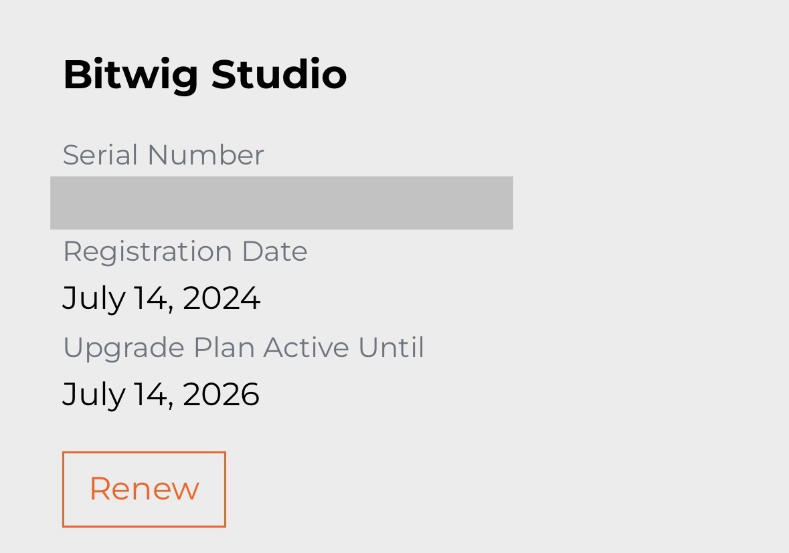Click the Registration Date label

[x=185, y=251]
